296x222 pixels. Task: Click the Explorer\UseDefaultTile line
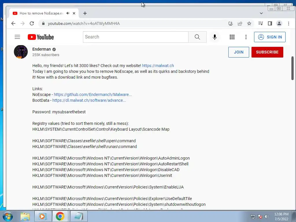coord(112,199)
